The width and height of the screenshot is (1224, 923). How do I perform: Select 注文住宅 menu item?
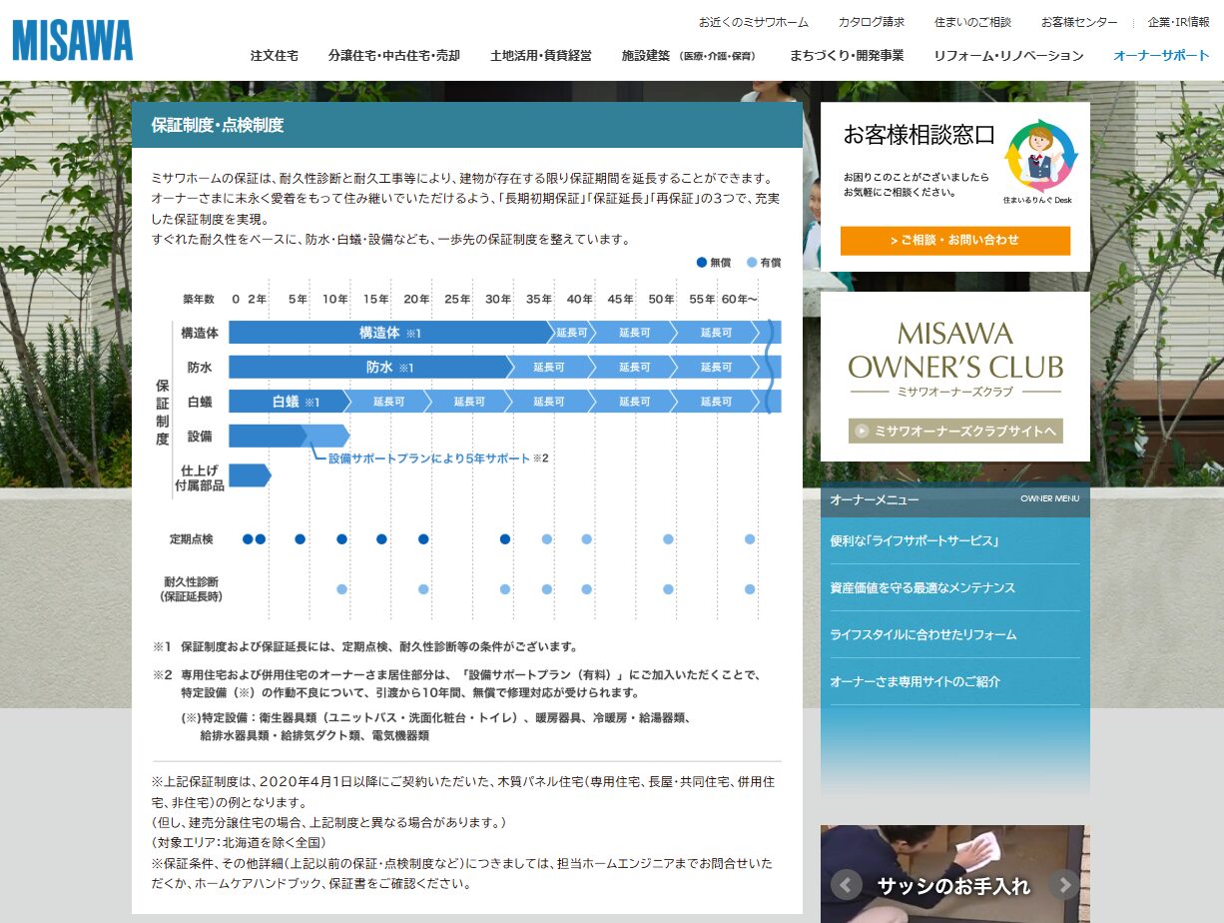(x=275, y=56)
